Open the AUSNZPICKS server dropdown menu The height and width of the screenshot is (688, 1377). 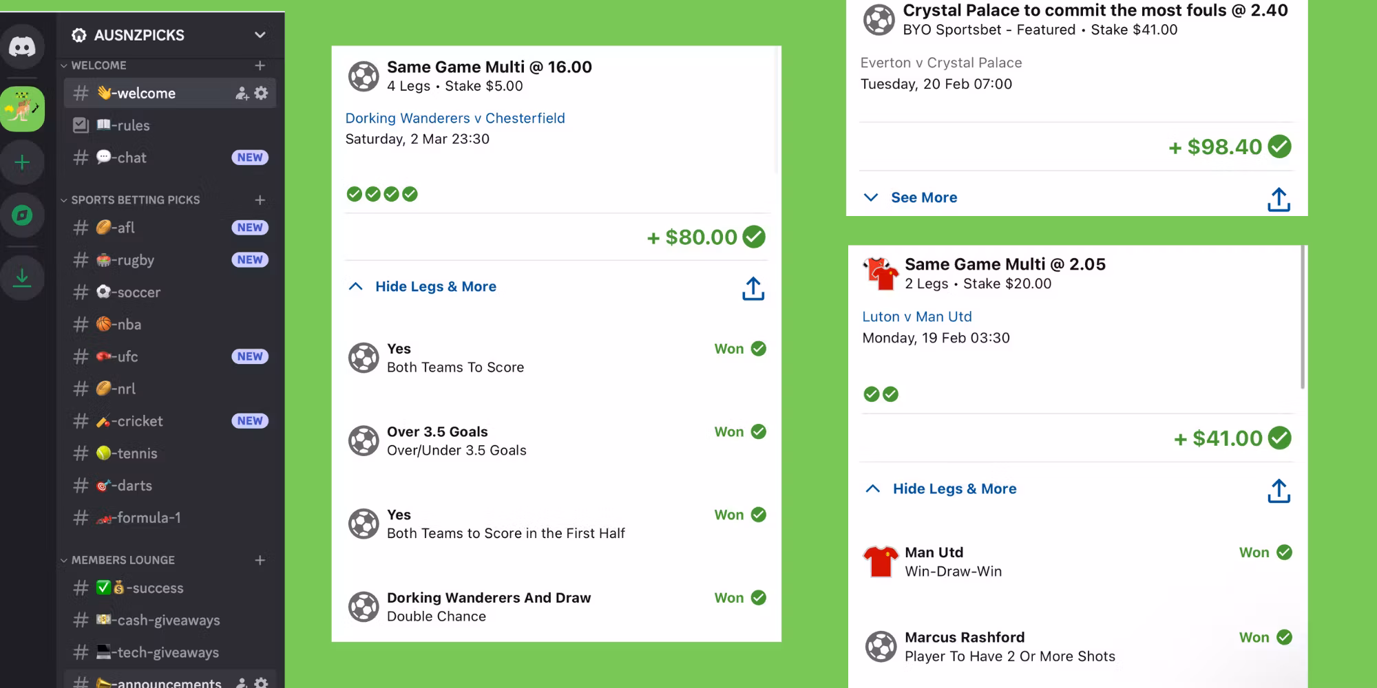pos(260,35)
